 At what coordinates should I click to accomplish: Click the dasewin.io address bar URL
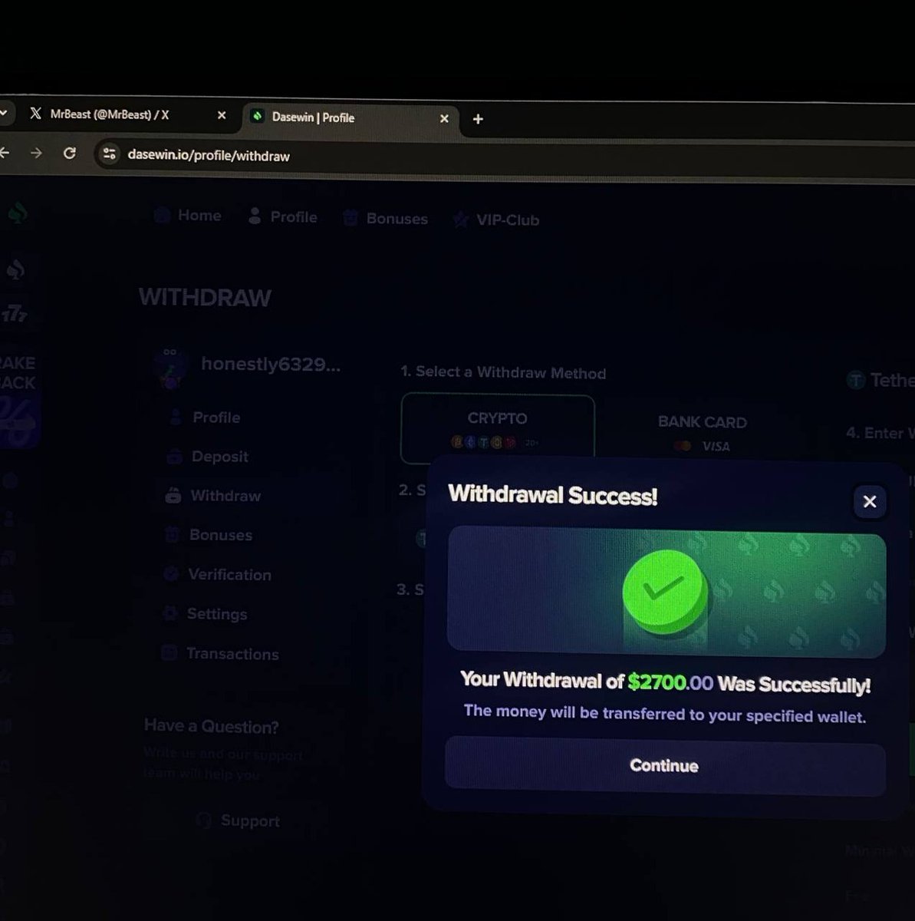(209, 156)
